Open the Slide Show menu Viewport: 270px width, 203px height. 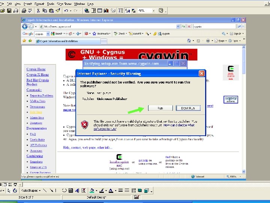64,4
